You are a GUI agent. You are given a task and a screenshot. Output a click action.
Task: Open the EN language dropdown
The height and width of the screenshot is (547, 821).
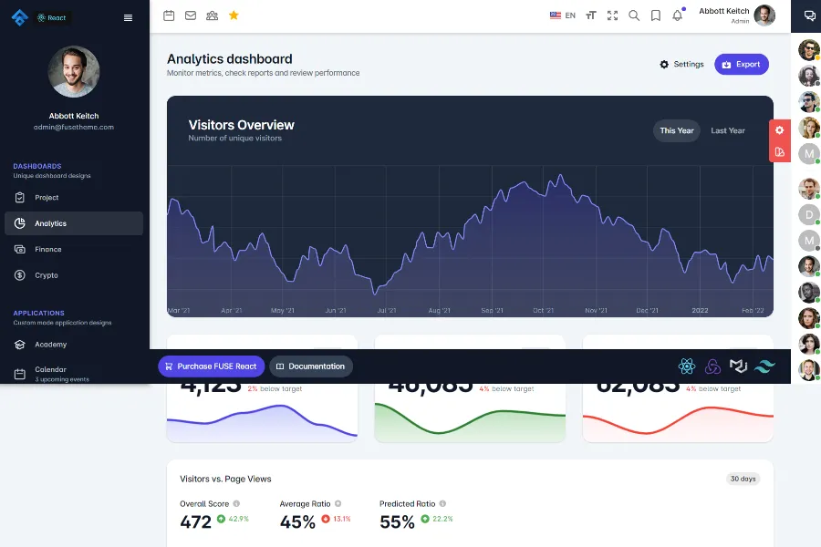563,15
